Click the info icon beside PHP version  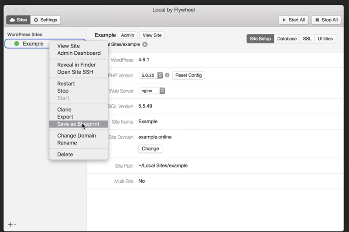[167, 75]
